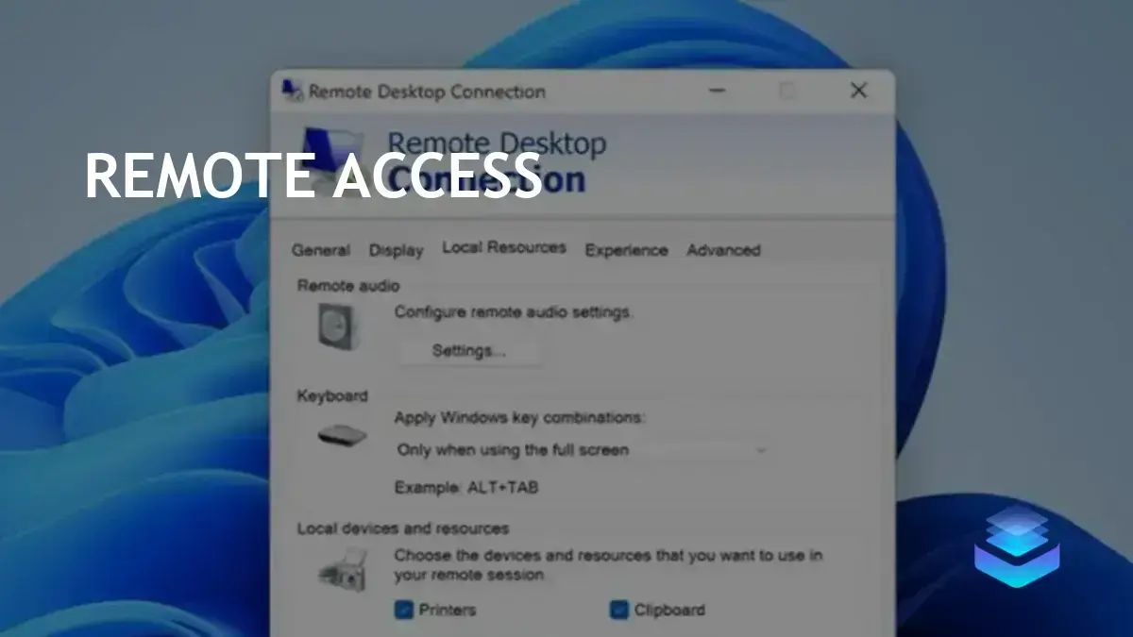Minimize the Remote Desktop Connection window
The width and height of the screenshot is (1133, 637).
tap(718, 91)
